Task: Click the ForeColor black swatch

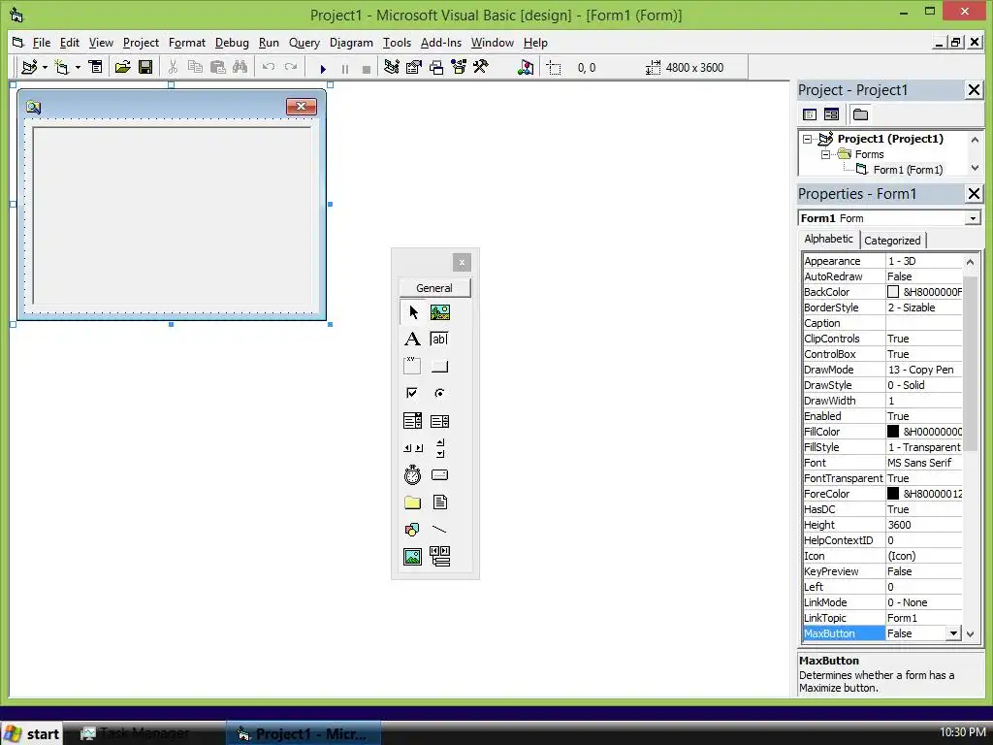Action: tap(893, 494)
